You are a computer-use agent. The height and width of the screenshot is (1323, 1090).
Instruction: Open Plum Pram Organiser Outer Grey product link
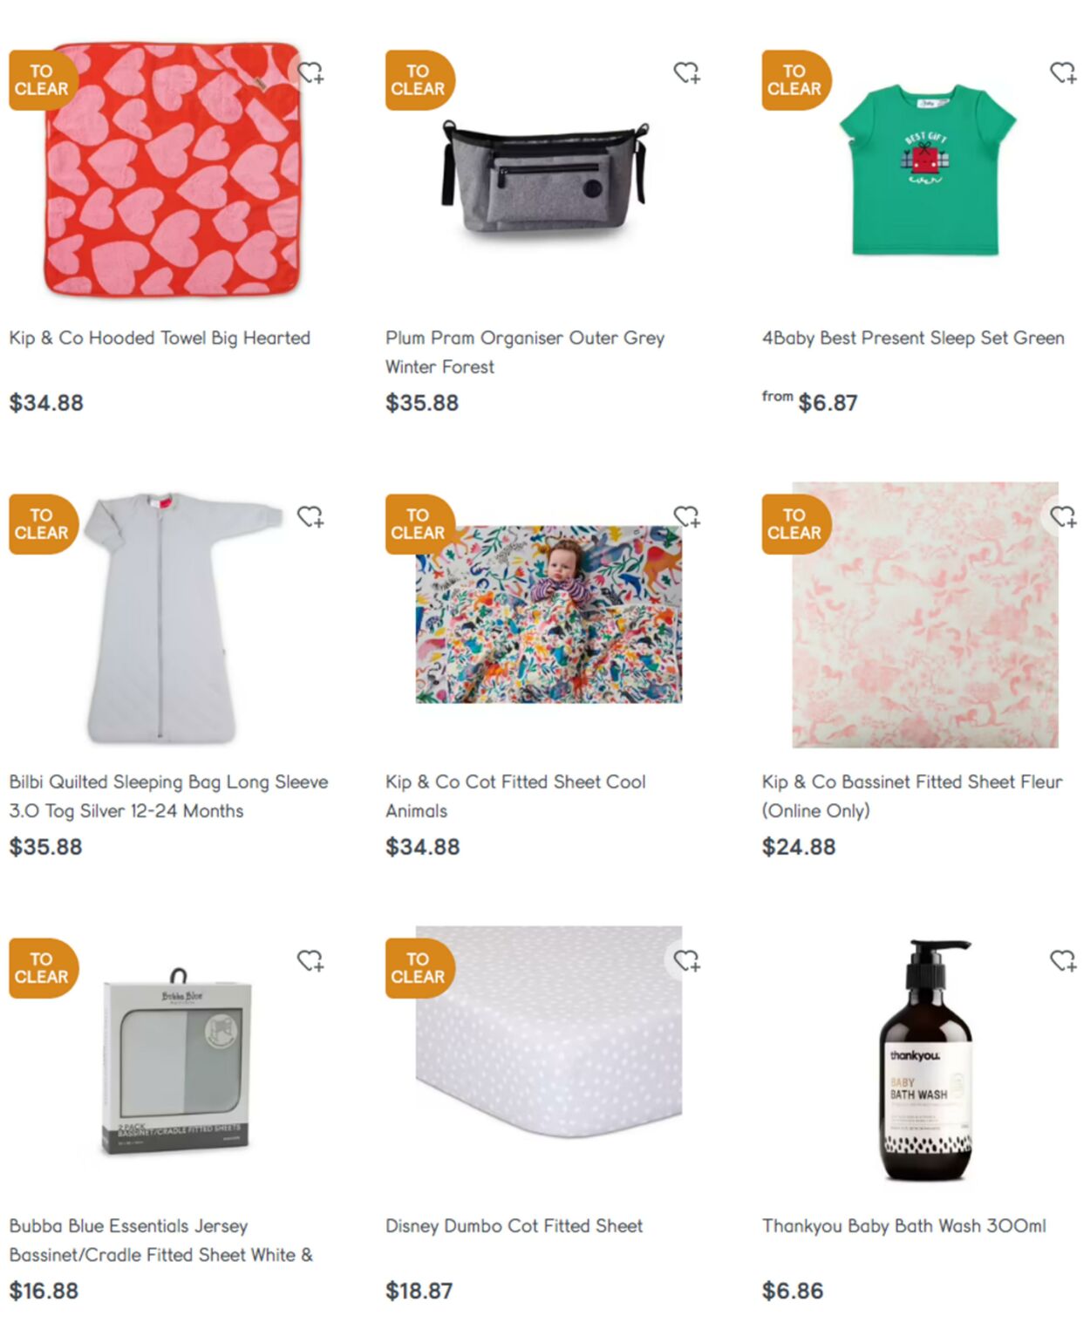525,352
